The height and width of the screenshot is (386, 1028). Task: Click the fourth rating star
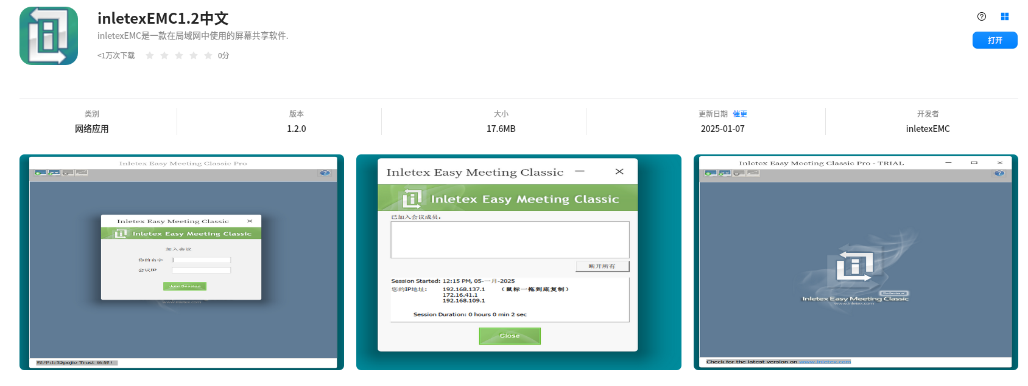point(194,55)
